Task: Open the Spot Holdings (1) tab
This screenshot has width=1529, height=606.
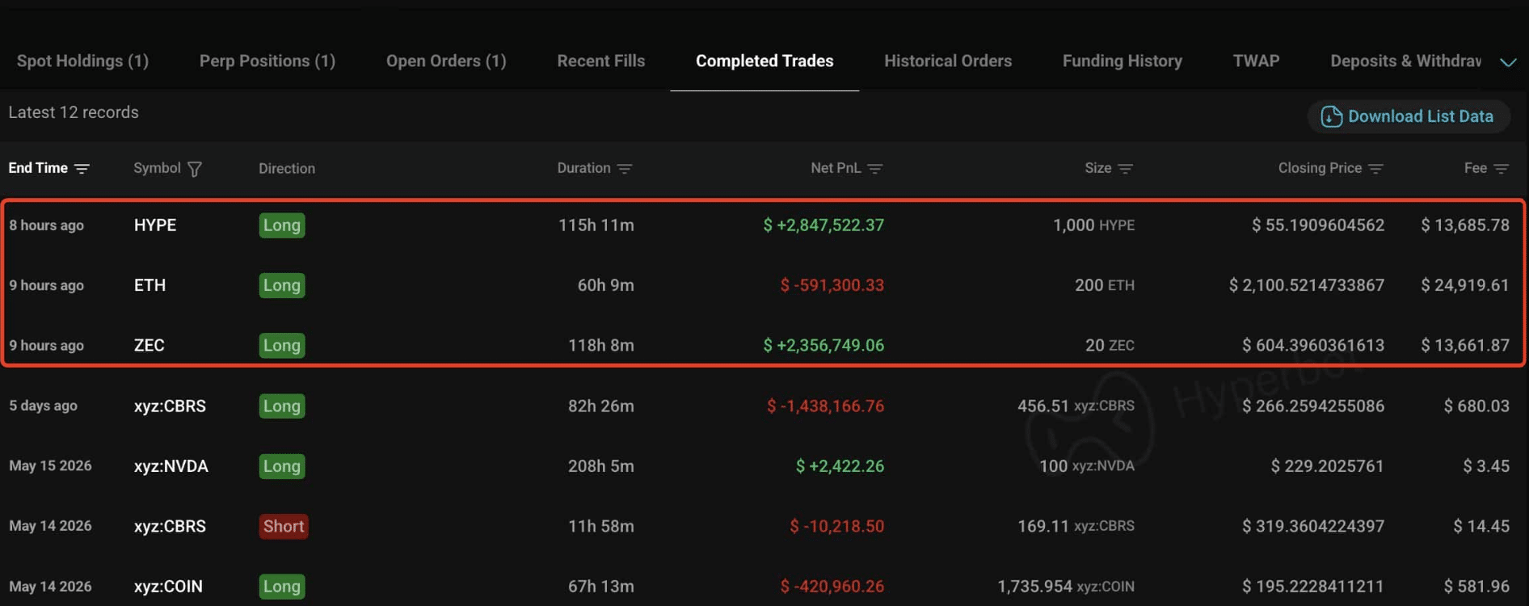Action: [x=82, y=61]
